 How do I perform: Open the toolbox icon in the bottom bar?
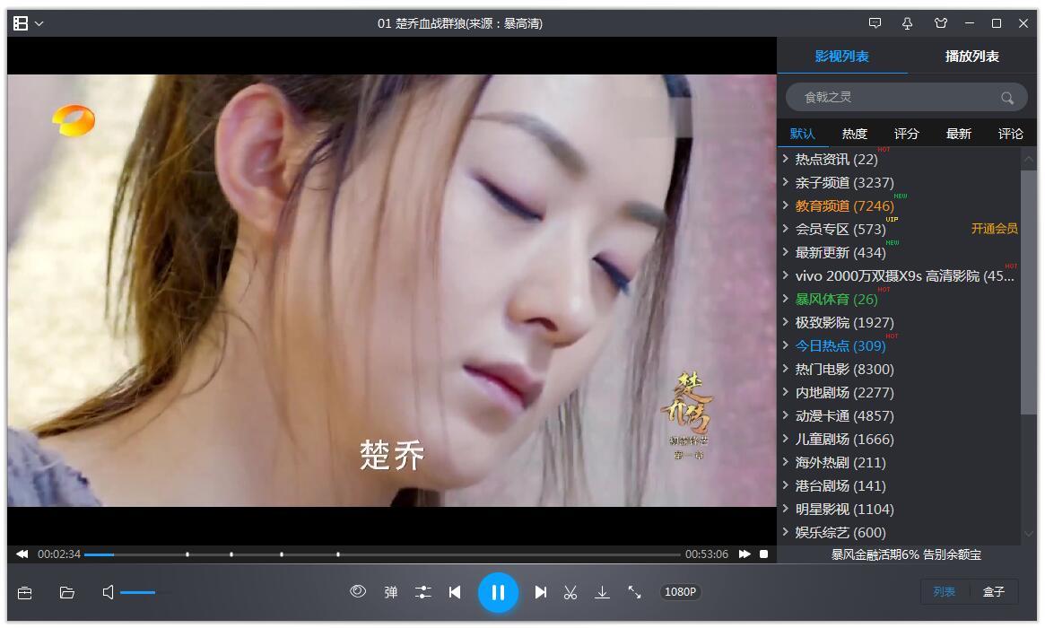[x=24, y=593]
